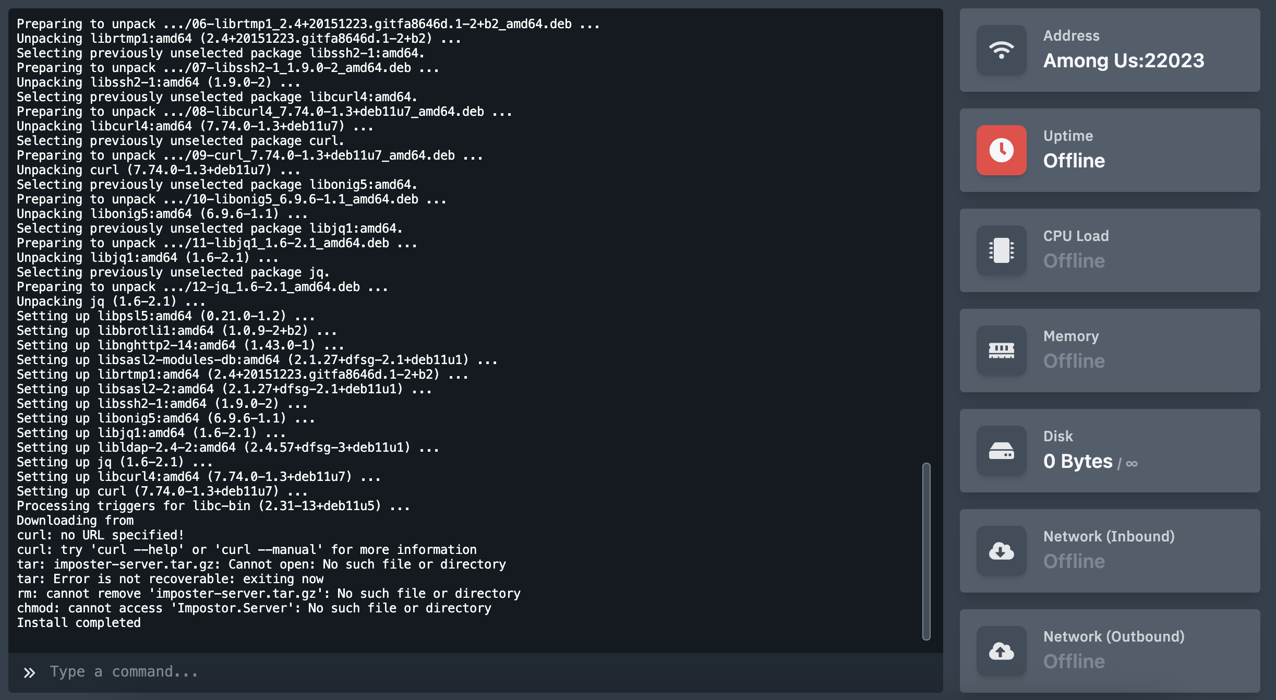
Task: Click the CPU chip icon
Action: [1001, 250]
